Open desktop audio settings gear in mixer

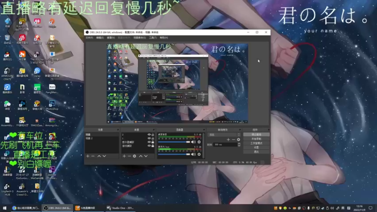click(199, 142)
